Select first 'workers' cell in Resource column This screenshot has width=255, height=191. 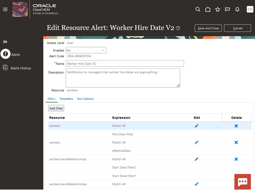tap(55, 126)
